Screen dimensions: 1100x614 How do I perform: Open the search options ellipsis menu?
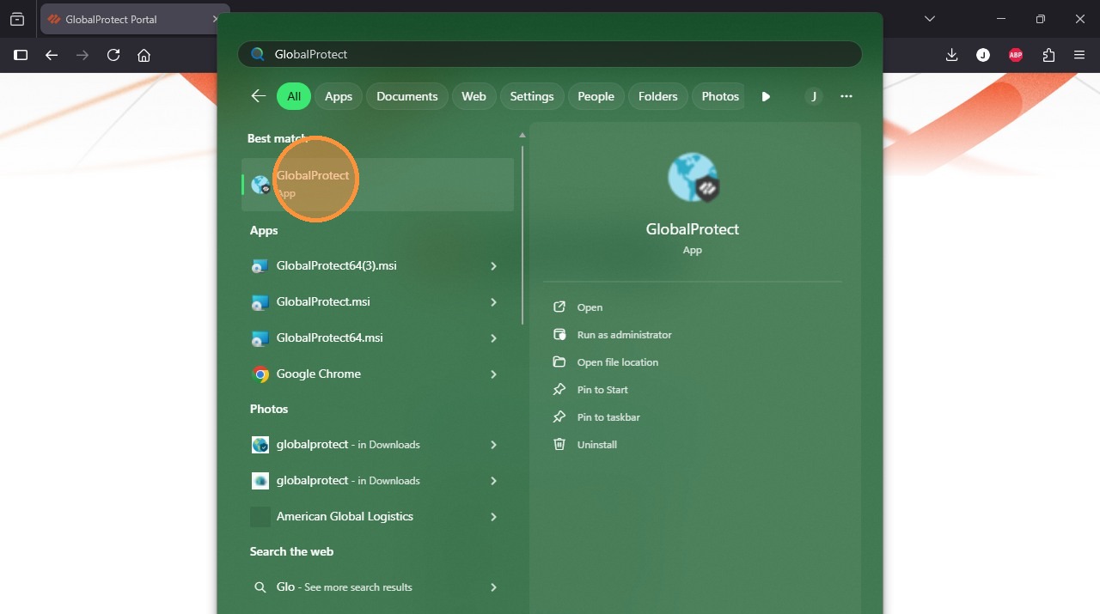click(846, 96)
